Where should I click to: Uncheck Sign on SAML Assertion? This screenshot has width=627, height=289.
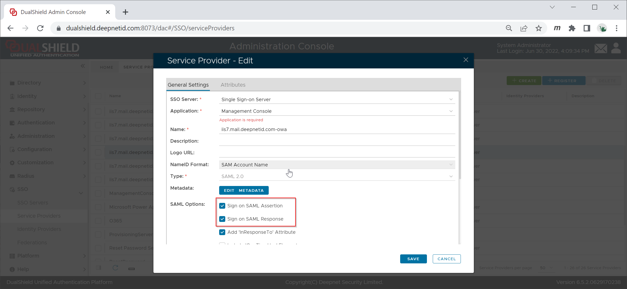[x=222, y=206]
